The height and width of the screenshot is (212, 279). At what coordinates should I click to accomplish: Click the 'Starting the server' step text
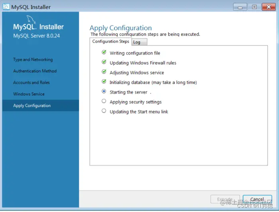tap(128, 92)
